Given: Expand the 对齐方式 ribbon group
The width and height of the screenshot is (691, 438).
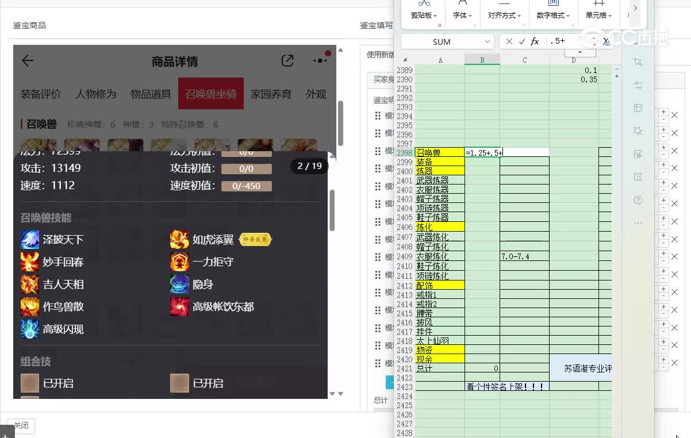Looking at the screenshot, I should (504, 16).
